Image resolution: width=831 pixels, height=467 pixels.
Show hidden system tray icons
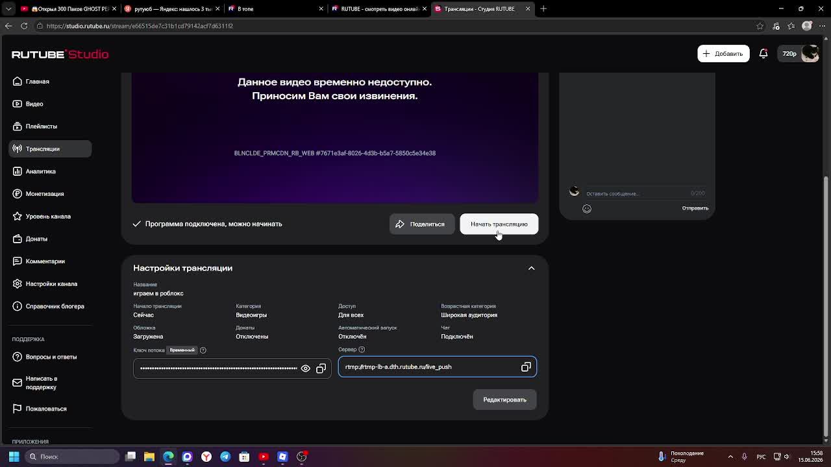730,457
